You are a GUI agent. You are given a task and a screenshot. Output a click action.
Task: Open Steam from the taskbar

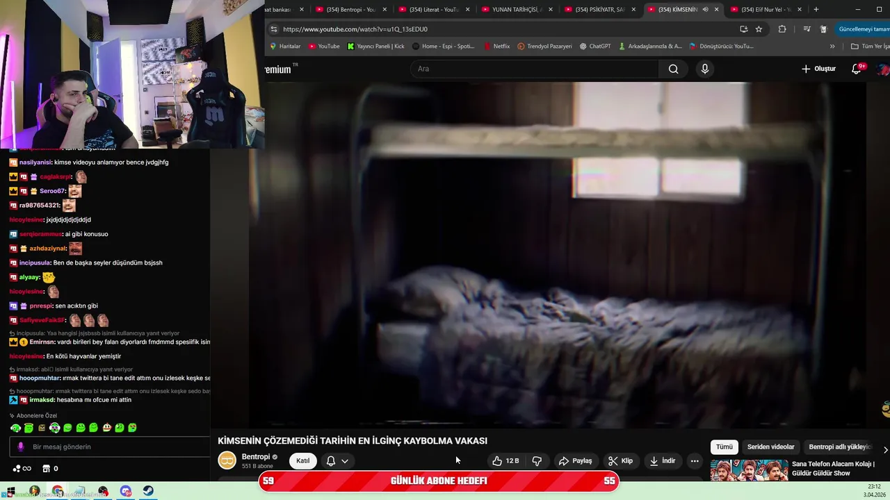(x=149, y=491)
